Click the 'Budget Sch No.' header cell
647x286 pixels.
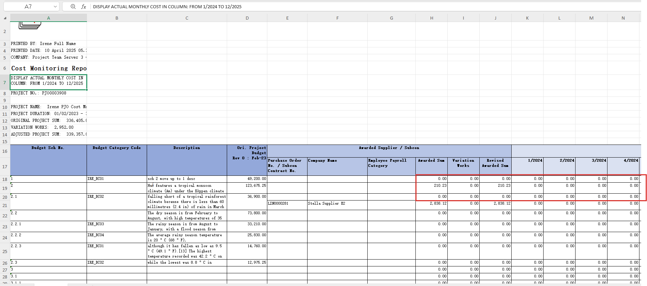[48, 160]
